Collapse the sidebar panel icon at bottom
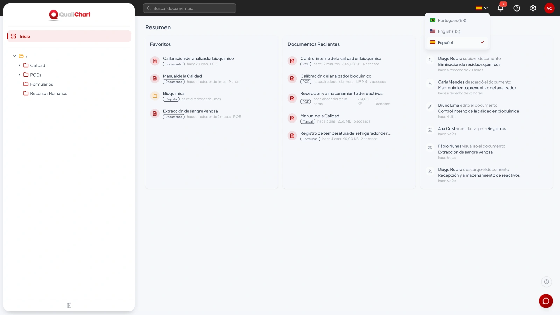Screen dimensions: 560x315 click(x=69, y=306)
